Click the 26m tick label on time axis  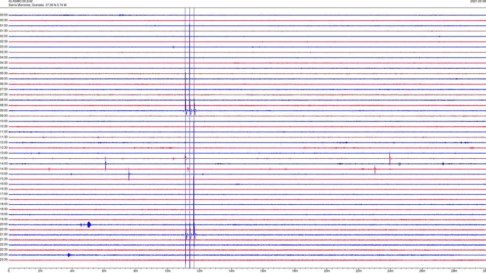[x=422, y=271]
